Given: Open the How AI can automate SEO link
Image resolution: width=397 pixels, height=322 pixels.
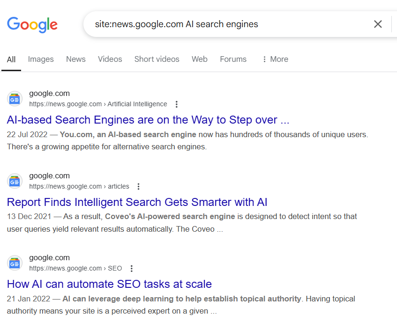Looking at the screenshot, I should [x=109, y=284].
